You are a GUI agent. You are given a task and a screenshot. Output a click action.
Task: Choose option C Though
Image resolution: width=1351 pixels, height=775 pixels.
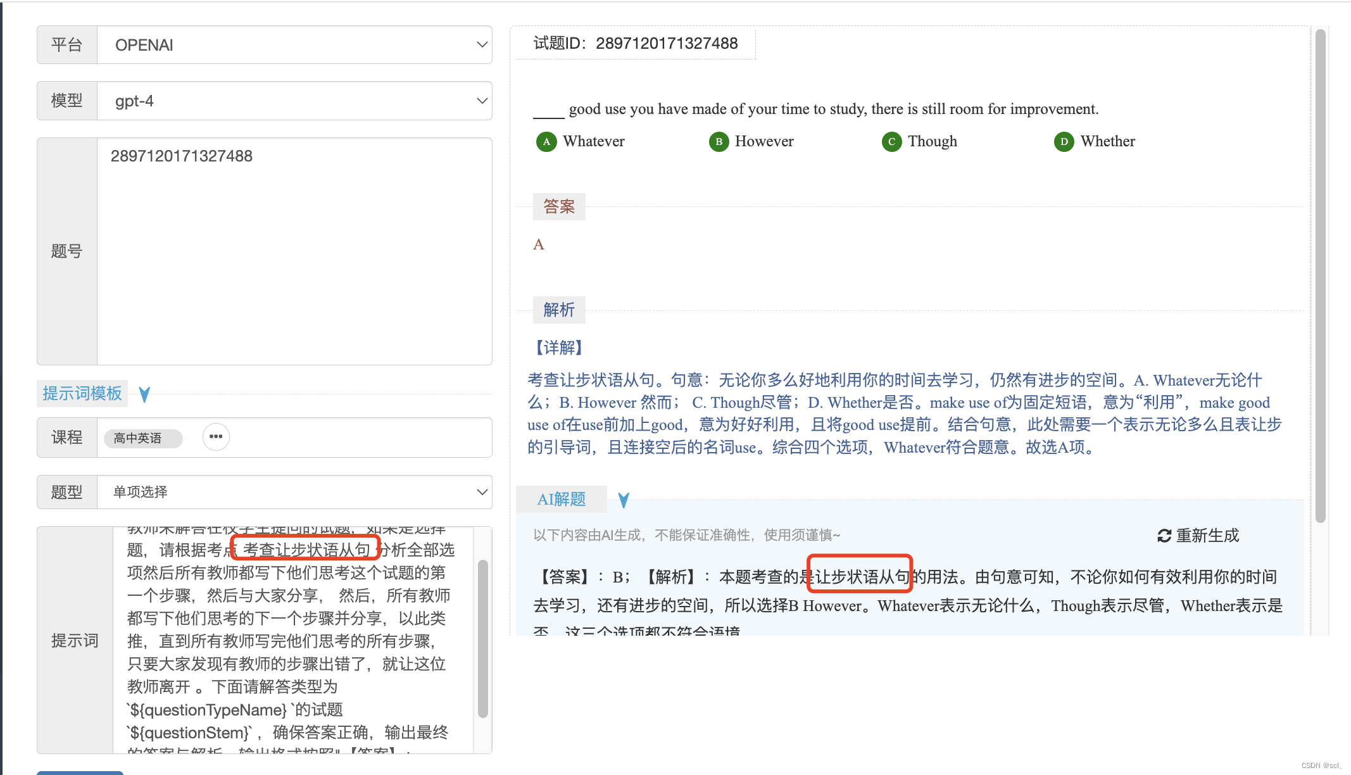891,141
